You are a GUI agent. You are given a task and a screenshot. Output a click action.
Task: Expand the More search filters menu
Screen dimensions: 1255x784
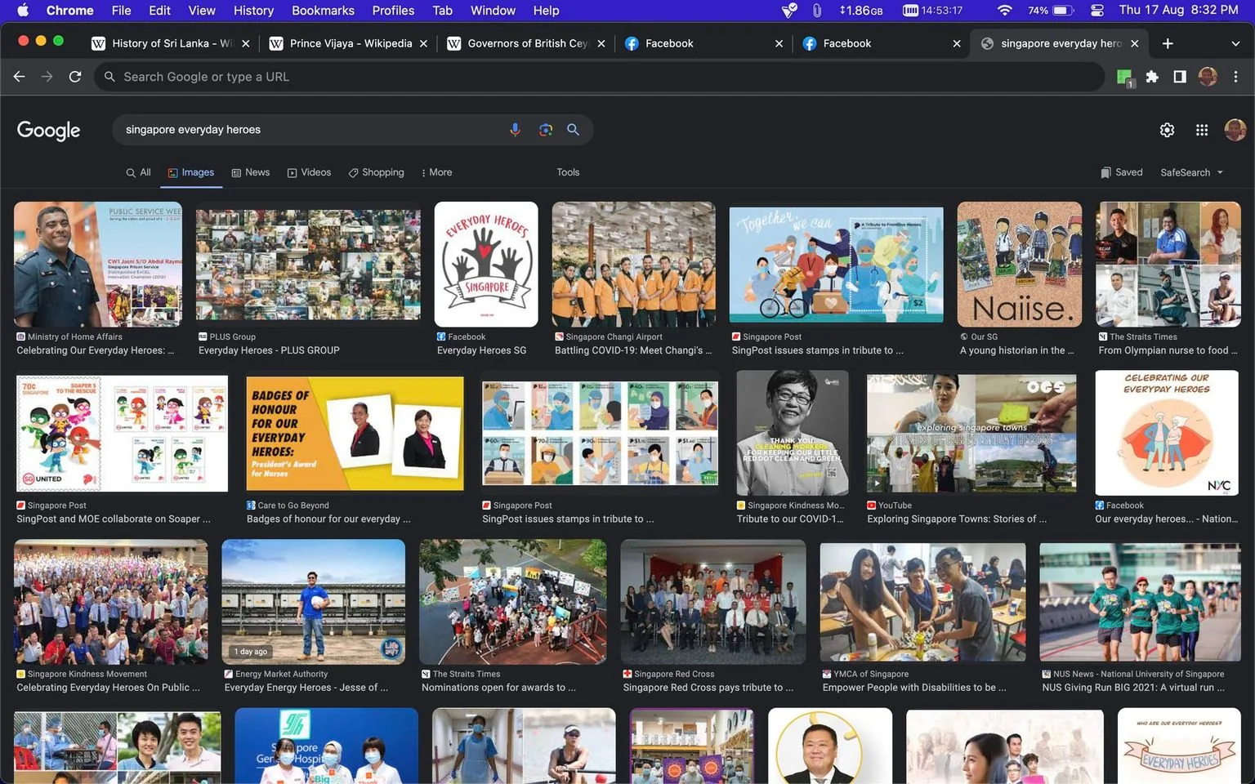point(436,172)
